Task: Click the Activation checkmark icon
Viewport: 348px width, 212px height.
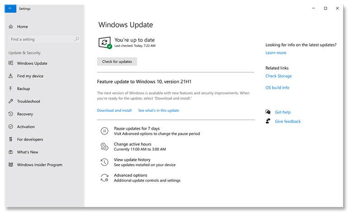Action: [11, 126]
